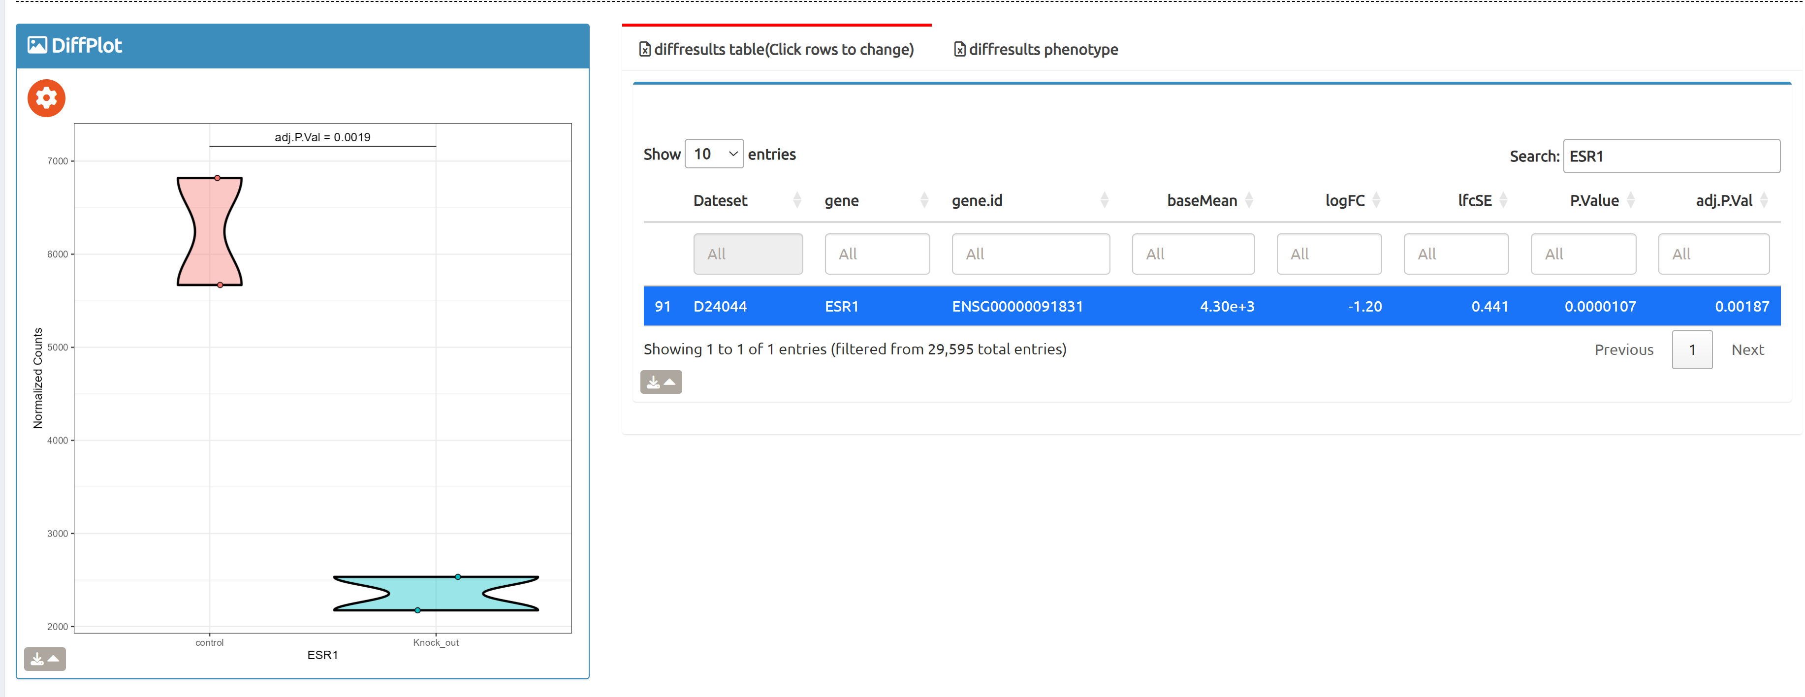Sort table by logFC column arrows

click(x=1376, y=201)
